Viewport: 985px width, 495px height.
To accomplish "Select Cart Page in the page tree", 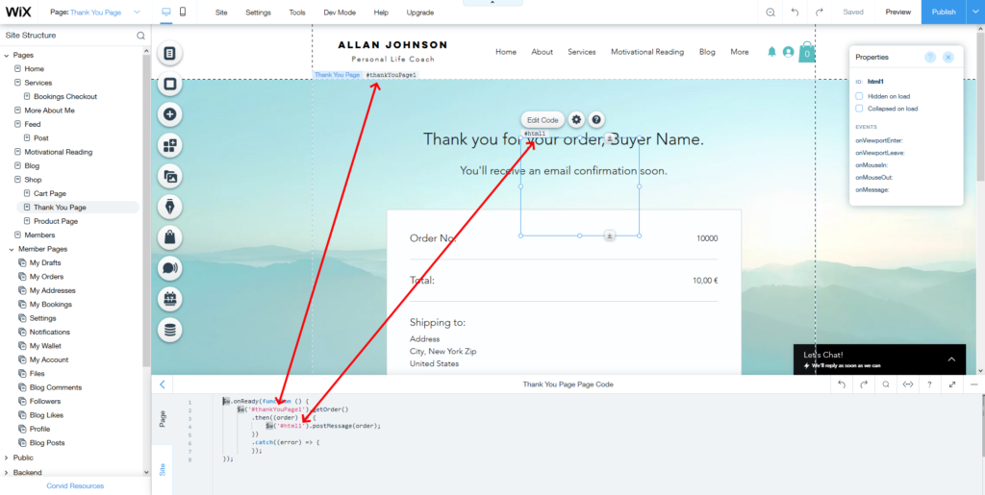I will click(x=50, y=193).
